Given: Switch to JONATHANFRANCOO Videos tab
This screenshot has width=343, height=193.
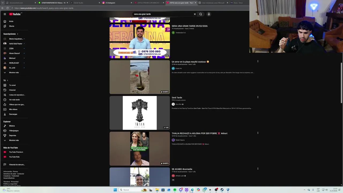Looking at the screenshot, I should coord(53,3).
